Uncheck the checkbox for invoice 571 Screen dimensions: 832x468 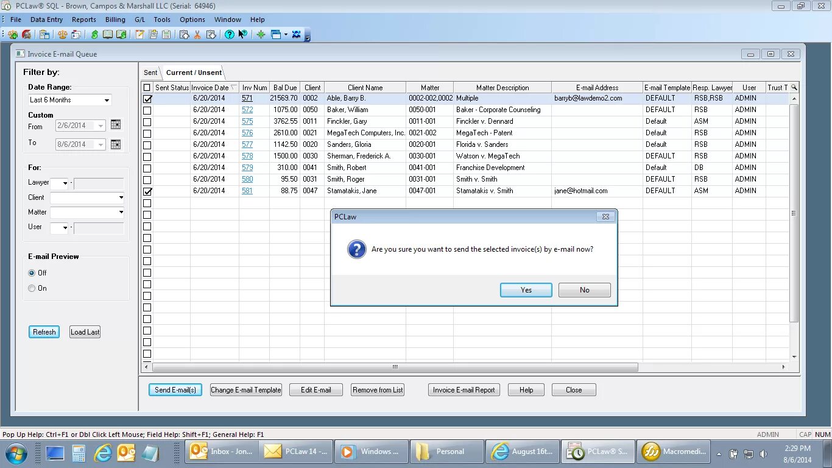147,99
